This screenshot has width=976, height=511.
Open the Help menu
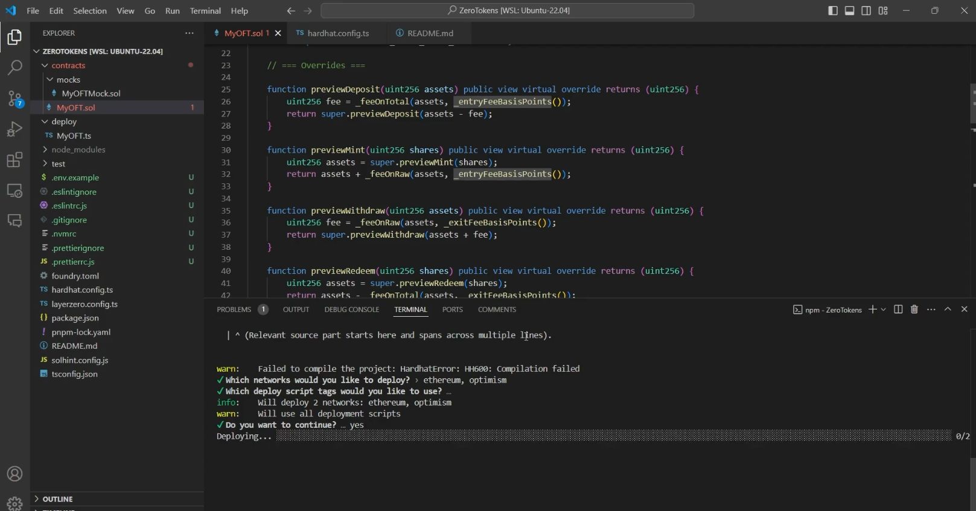point(240,11)
